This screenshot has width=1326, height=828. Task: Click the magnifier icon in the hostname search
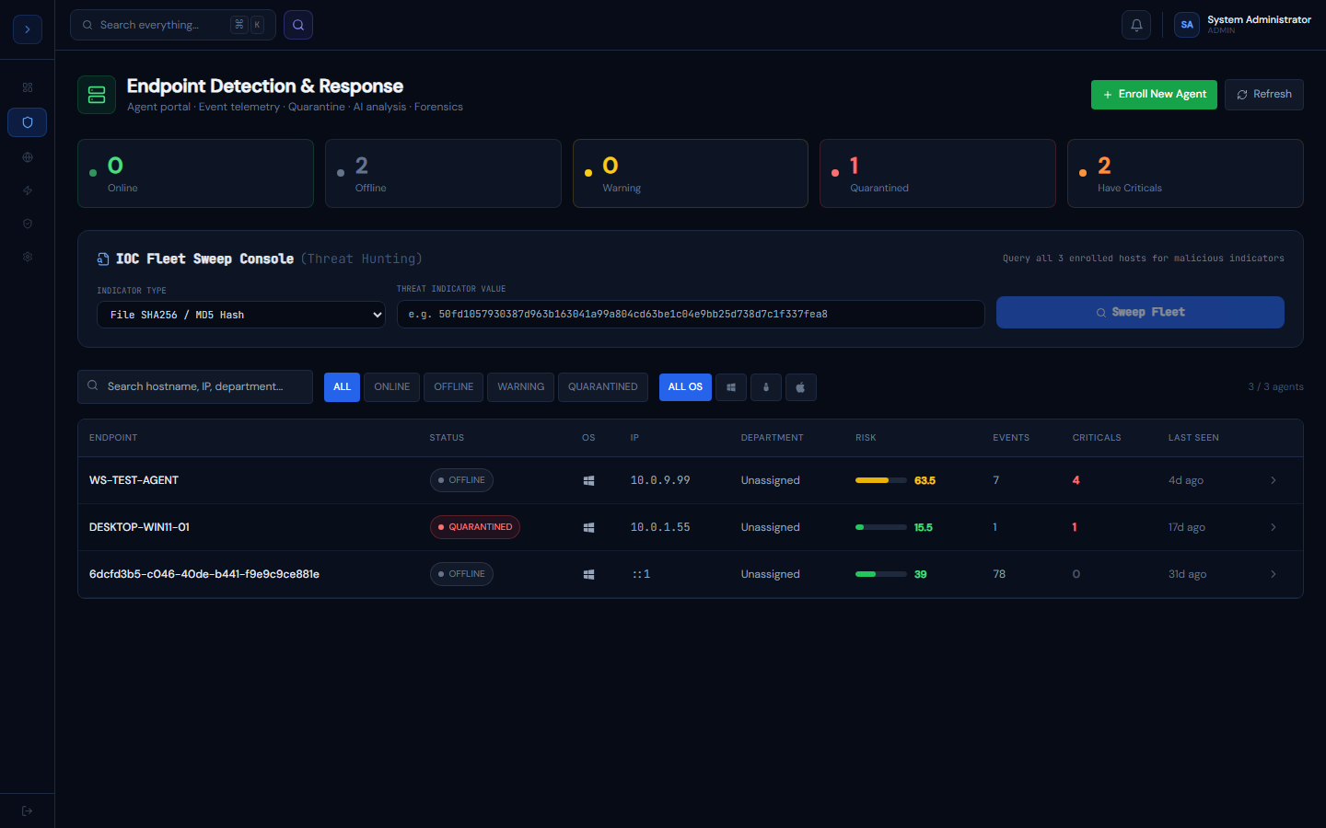pyautogui.click(x=93, y=385)
